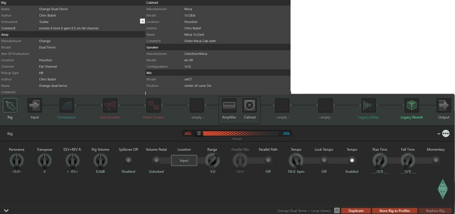Click the '116.8 bpm' tempo value
455x214 pixels.
point(296,172)
